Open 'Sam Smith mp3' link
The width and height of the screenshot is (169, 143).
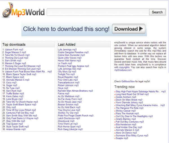13,60
